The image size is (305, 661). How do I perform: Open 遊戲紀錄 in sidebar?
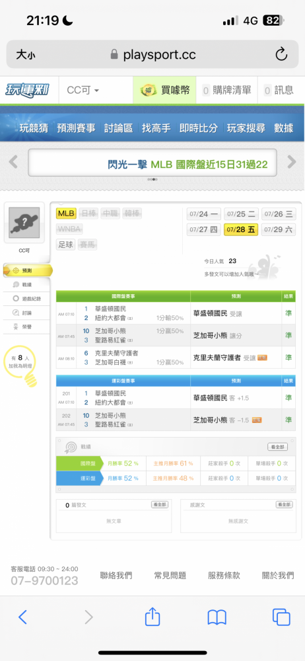coord(27,299)
